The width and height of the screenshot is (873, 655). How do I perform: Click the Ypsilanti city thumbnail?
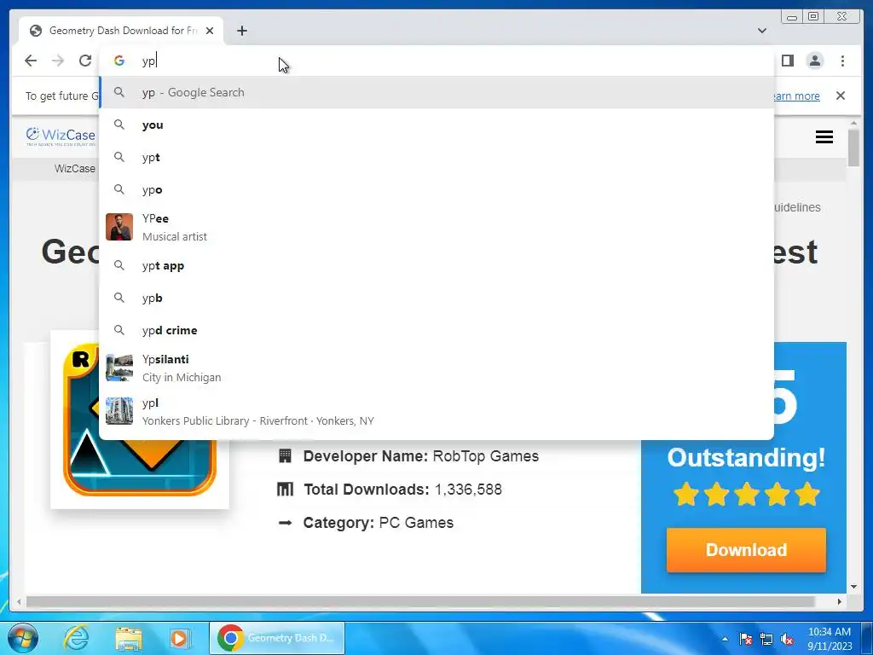point(119,368)
